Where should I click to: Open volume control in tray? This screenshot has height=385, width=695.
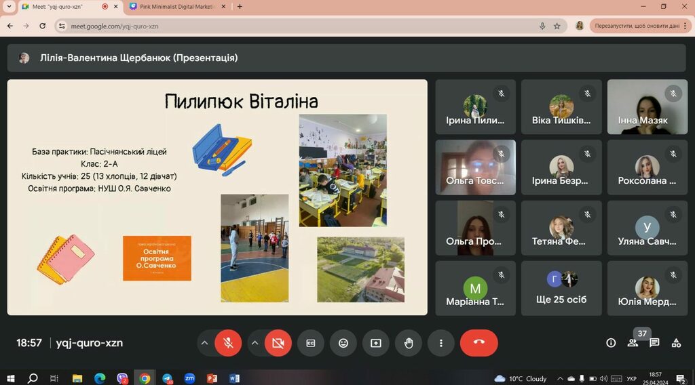[x=603, y=379]
